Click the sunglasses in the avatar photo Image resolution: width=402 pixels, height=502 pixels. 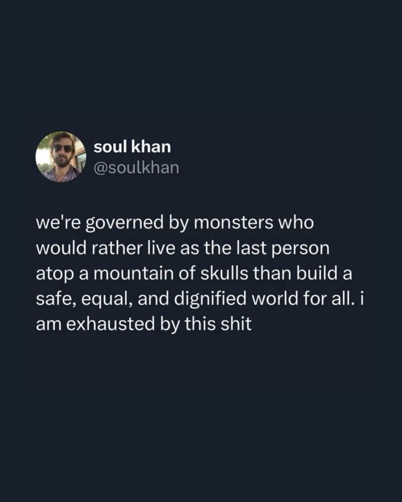62,148
